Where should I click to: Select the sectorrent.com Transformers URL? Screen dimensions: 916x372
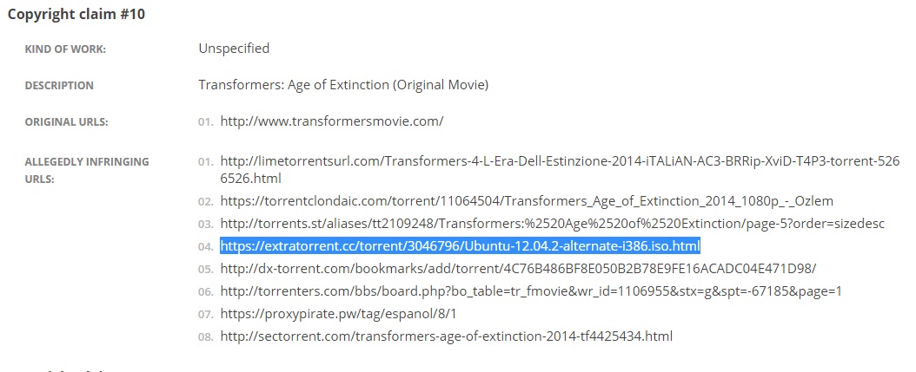447,336
